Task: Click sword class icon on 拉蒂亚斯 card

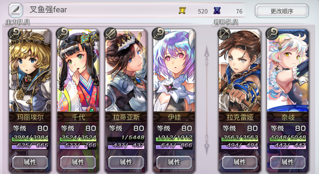Action: click(x=110, y=33)
